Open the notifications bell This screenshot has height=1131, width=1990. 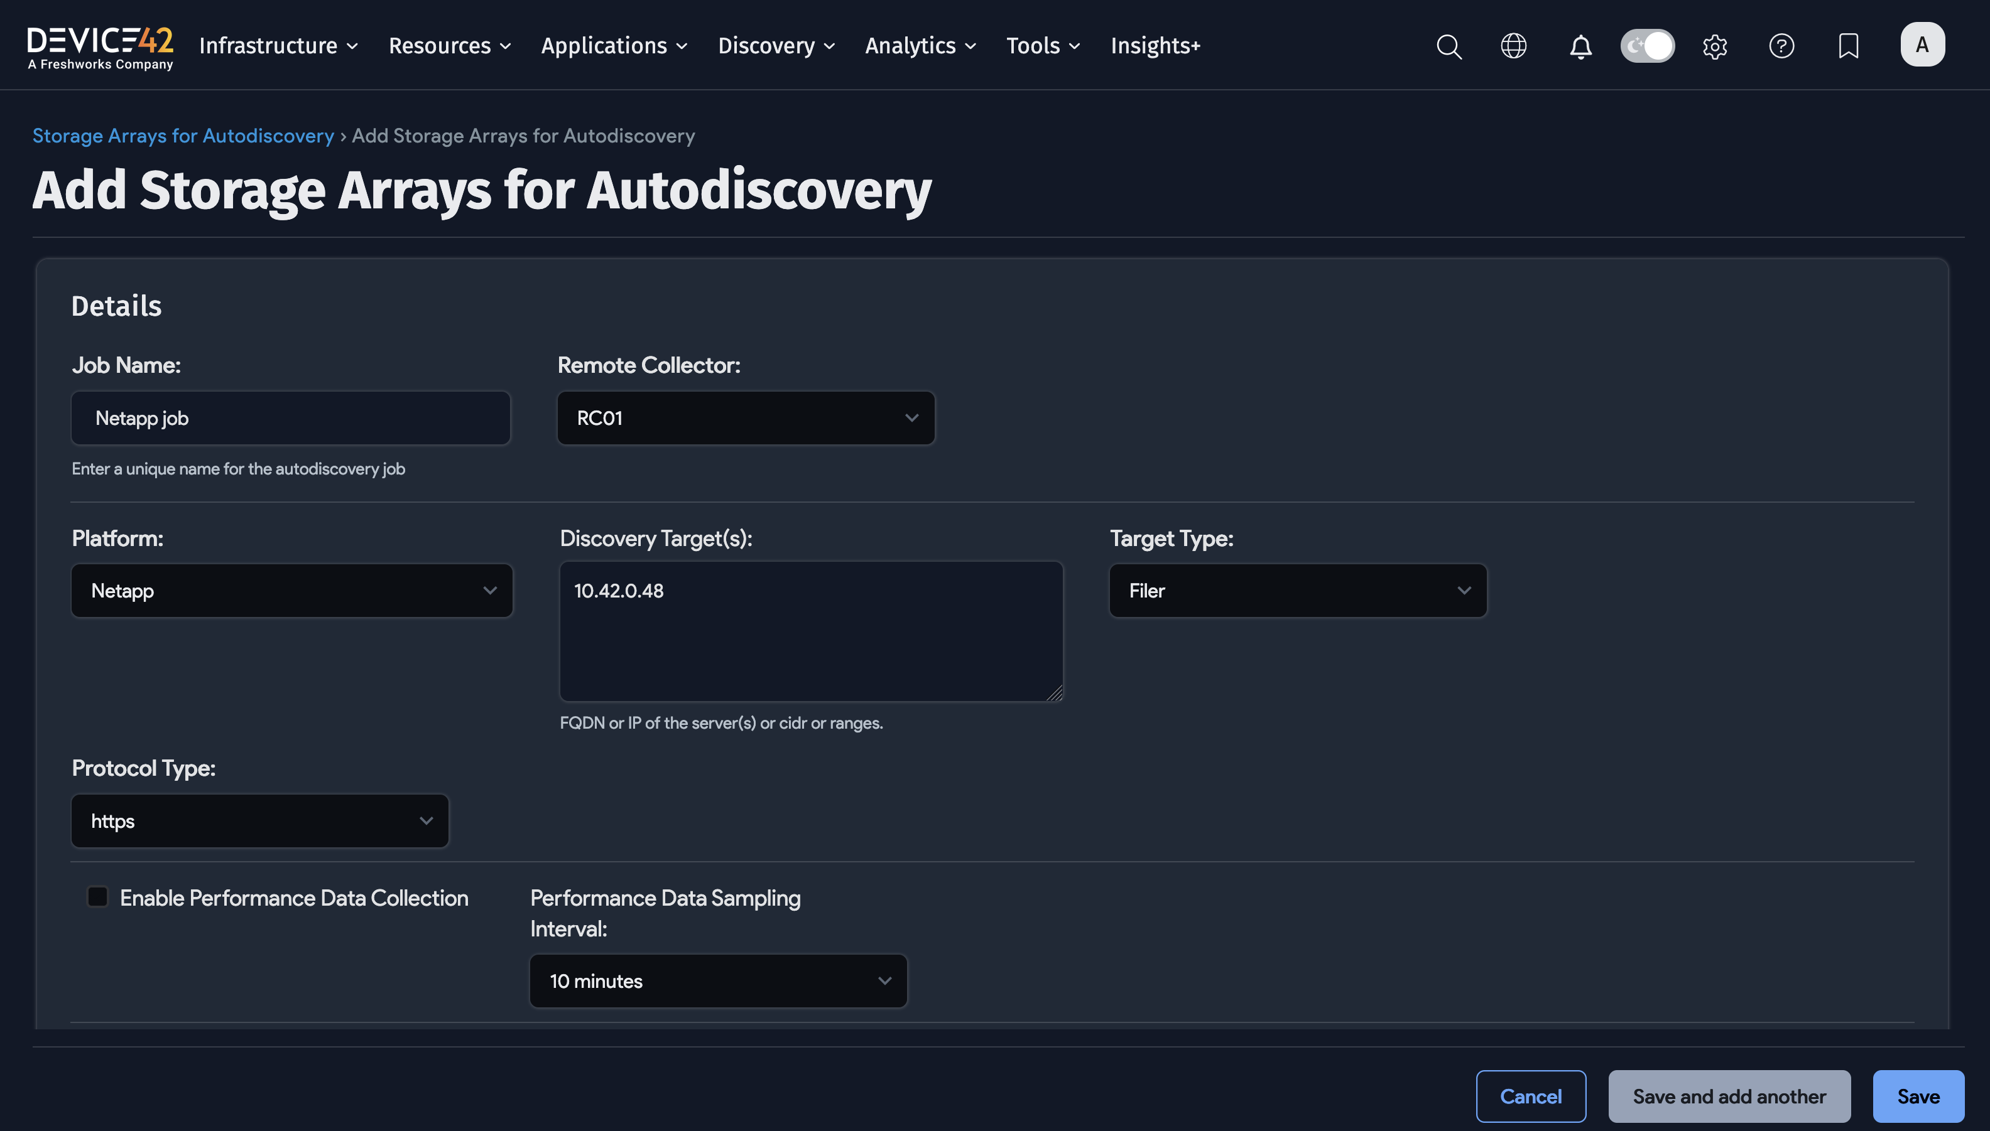[x=1580, y=46]
